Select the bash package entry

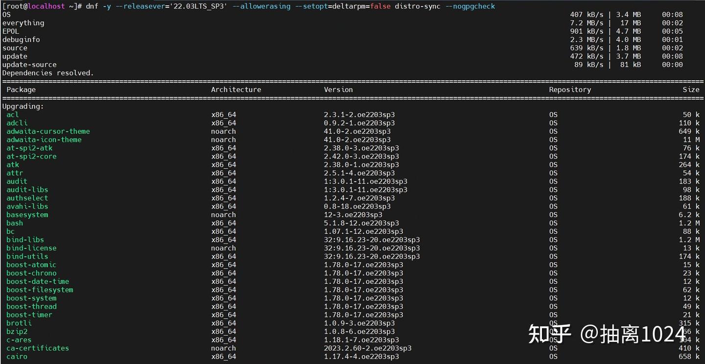click(14, 223)
